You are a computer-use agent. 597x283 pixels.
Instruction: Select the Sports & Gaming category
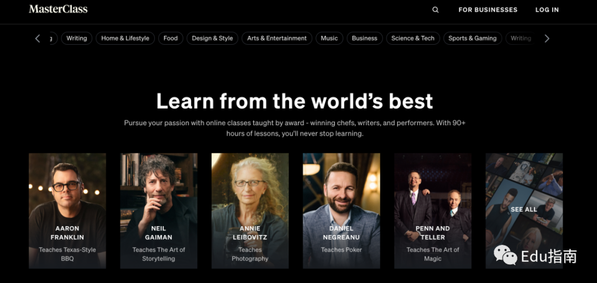tap(472, 38)
